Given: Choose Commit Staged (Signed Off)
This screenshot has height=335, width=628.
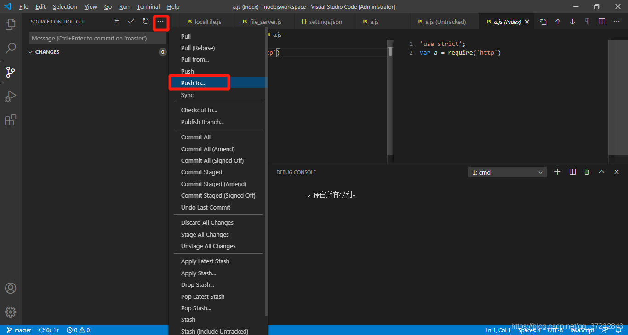Looking at the screenshot, I should point(218,195).
